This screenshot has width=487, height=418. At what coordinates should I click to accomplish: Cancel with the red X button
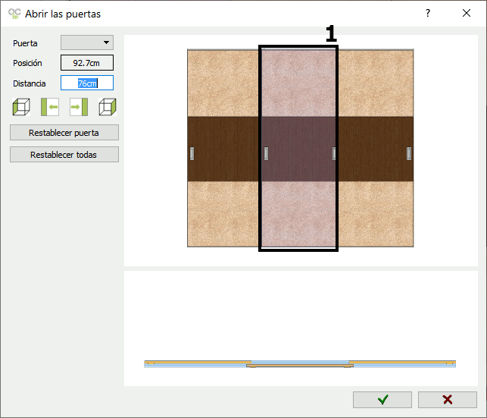(448, 400)
